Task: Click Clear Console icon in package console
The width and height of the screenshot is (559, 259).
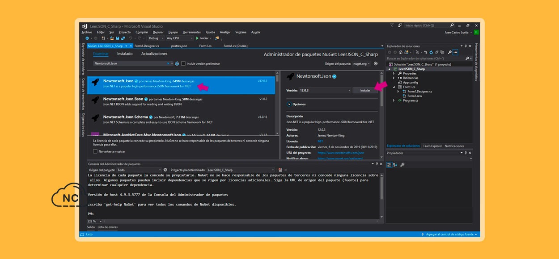Action: point(280,170)
